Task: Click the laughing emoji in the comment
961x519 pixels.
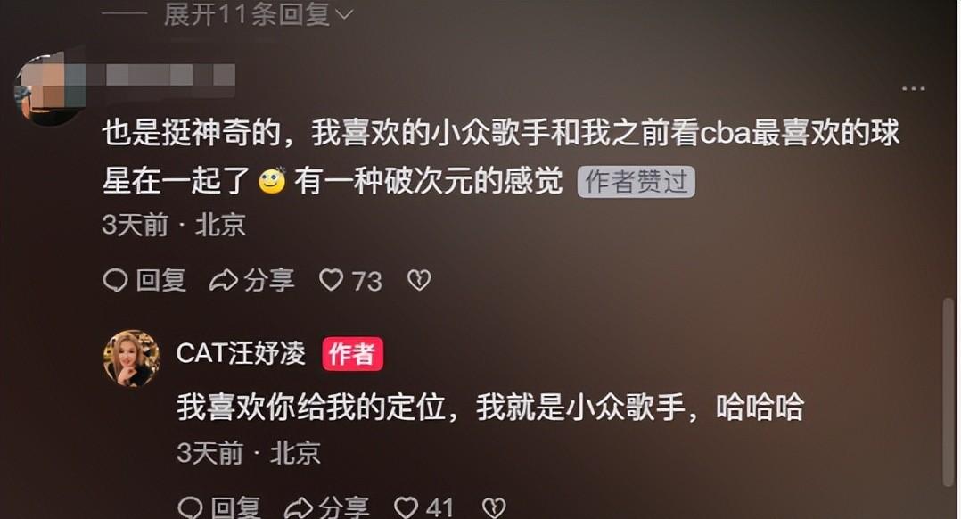Action: click(x=272, y=180)
